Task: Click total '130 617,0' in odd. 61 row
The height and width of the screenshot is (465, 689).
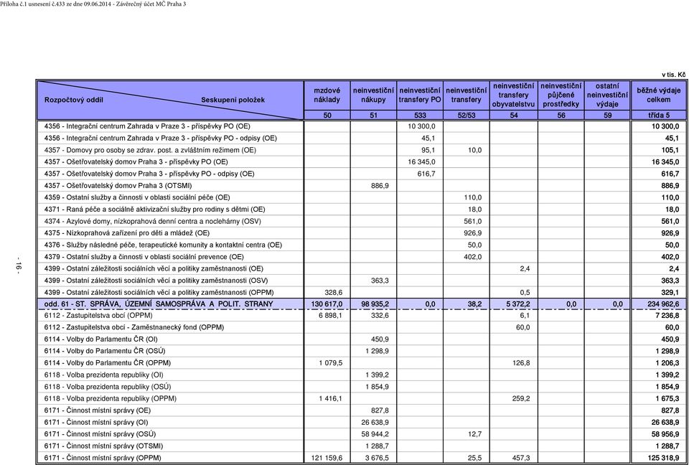Action: pos(327,304)
